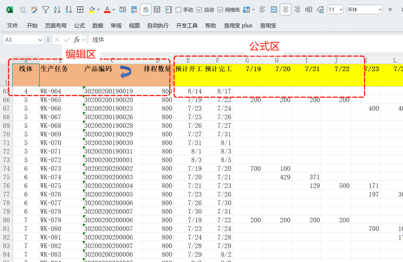Open the 易用宝 plus tab
This screenshot has height=262, width=403.
coord(238,26)
